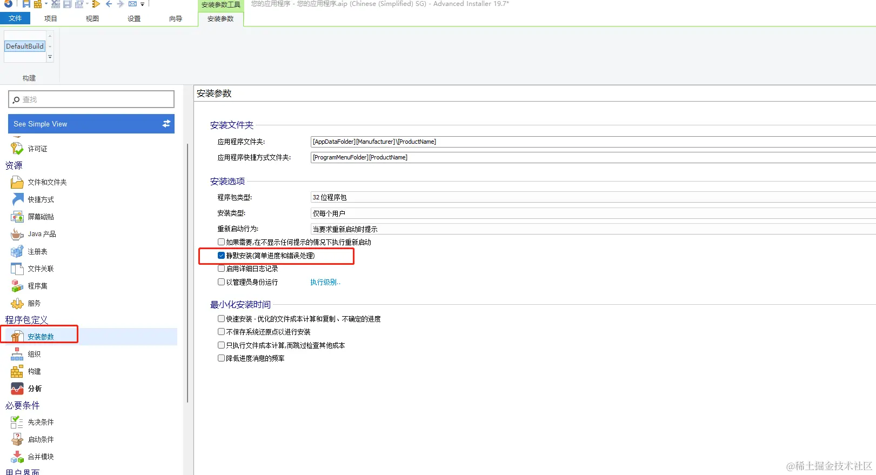The image size is (876, 475).
Task: Open the 注册表 cubes icon
Action: tap(17, 251)
